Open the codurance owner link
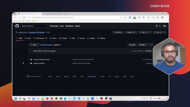 (x=23, y=32)
